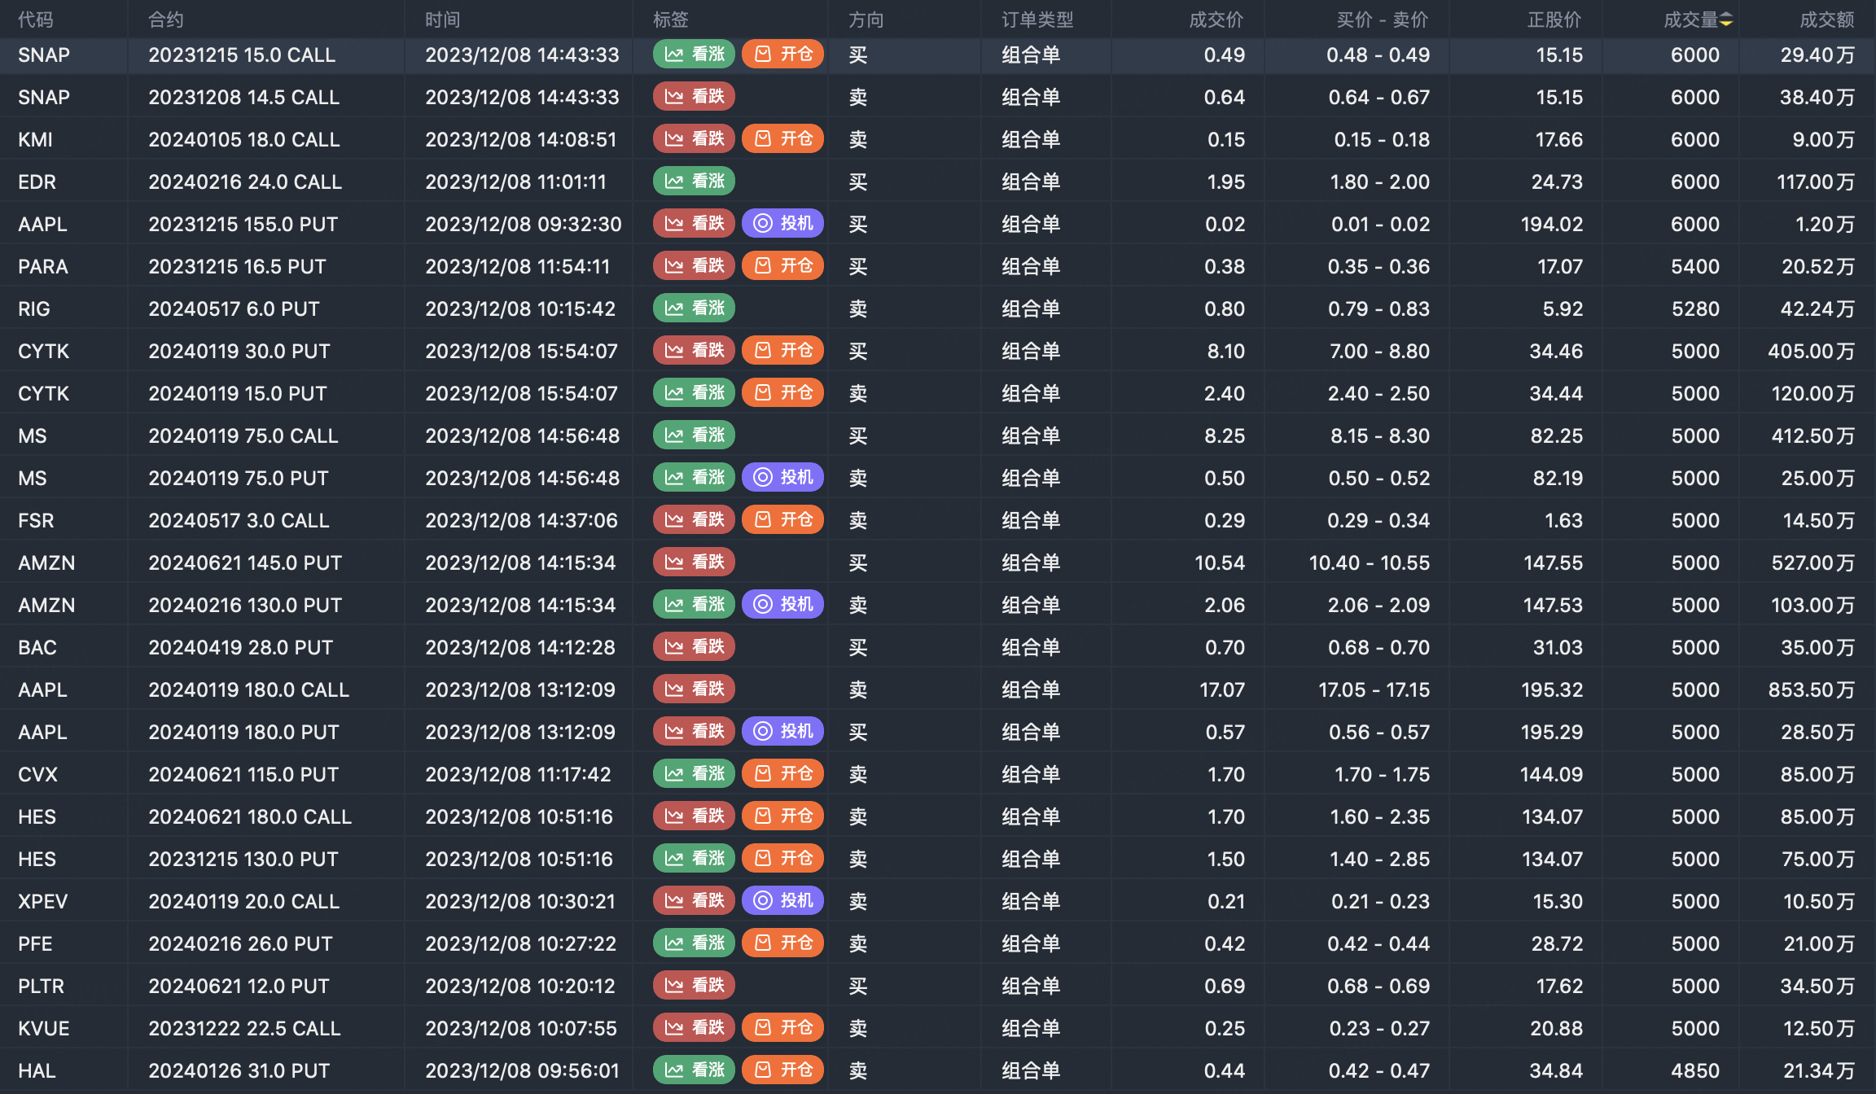
Task: Click the 代码 column header
Action: (x=36, y=20)
